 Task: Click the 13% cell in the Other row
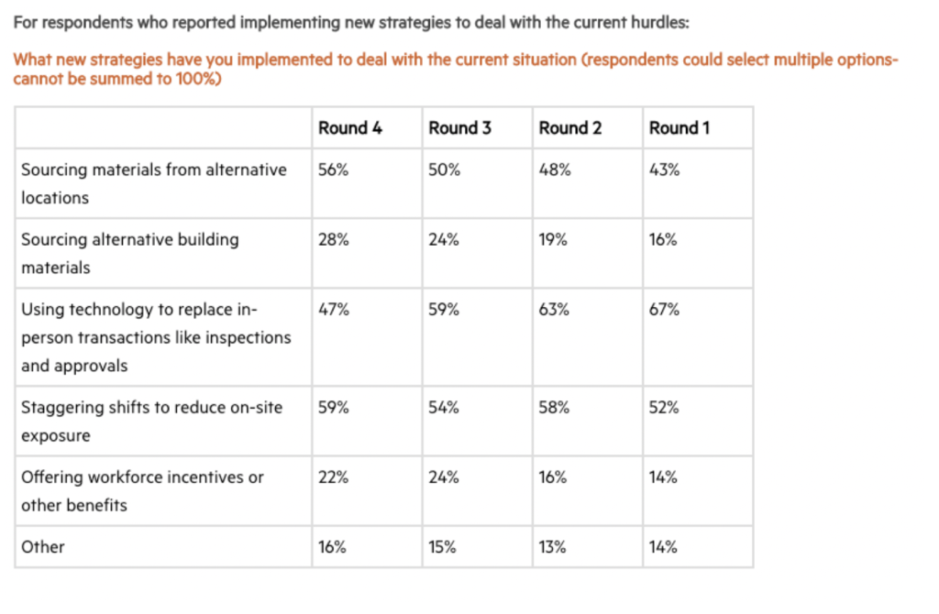(x=552, y=547)
